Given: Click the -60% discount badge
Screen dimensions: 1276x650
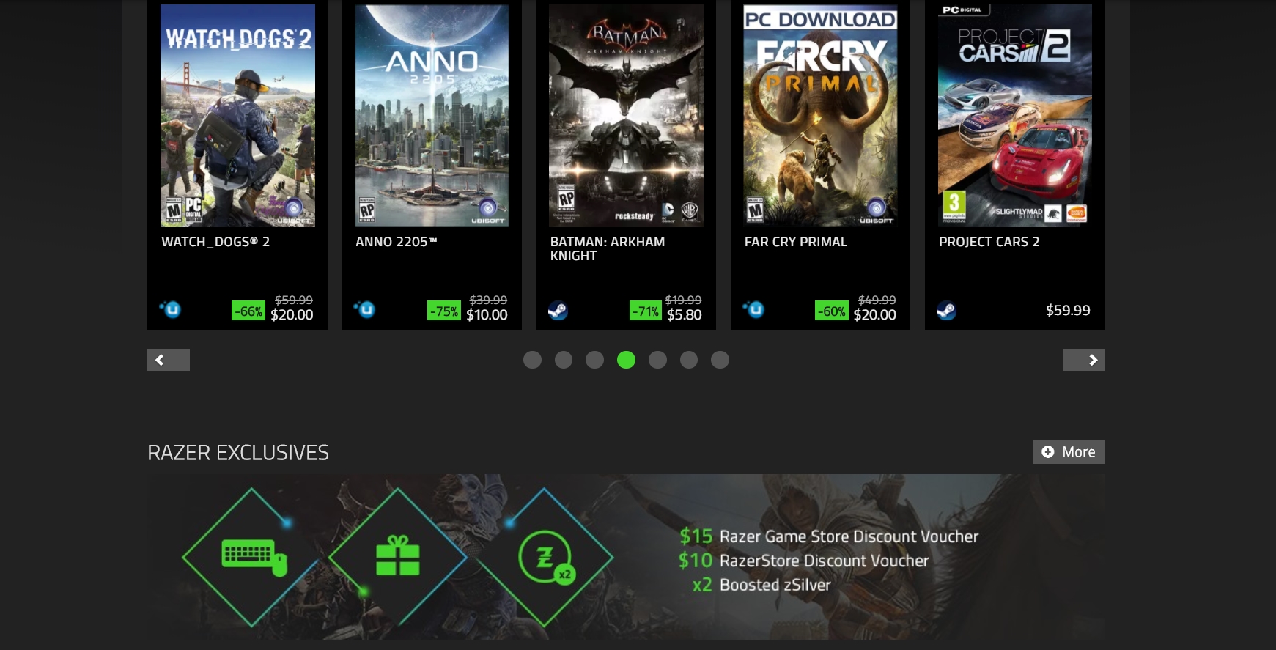Looking at the screenshot, I should 832,311.
